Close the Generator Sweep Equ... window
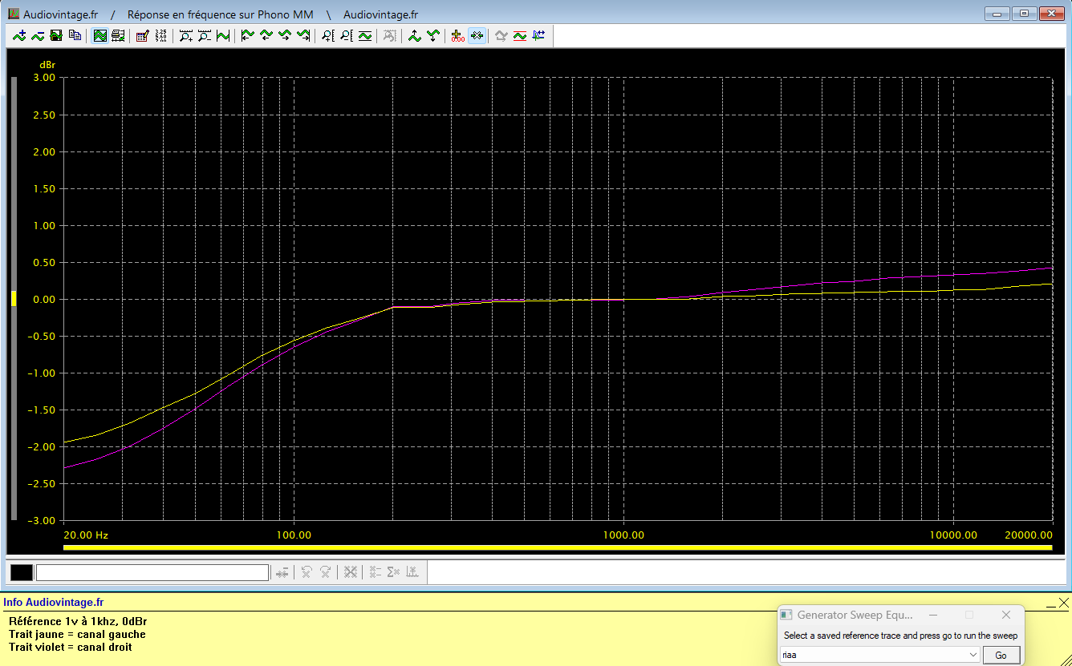This screenshot has height=666, width=1072. [1006, 615]
